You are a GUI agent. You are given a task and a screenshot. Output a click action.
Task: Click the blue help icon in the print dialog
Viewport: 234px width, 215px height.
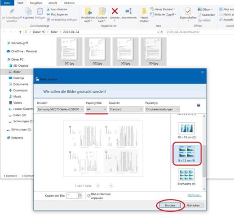pyautogui.click(x=199, y=105)
